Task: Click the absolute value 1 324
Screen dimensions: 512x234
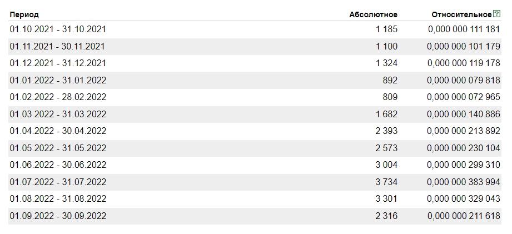Action: click(x=386, y=63)
